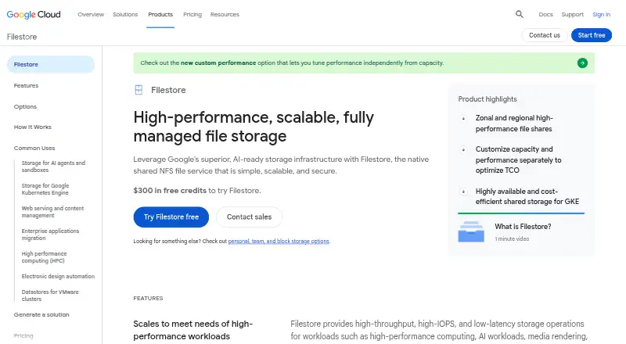The image size is (626, 344).
Task: Open Datastores for VMware clusters item
Action: click(50, 296)
